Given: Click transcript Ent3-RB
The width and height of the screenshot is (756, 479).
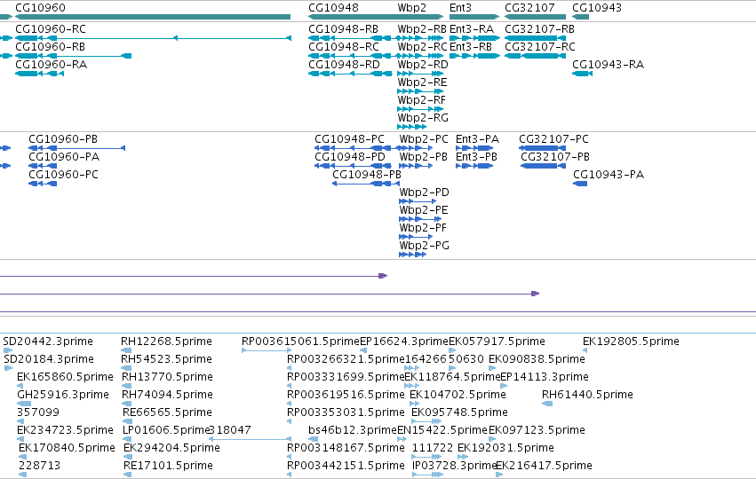Looking at the screenshot, I should pyautogui.click(x=471, y=47).
